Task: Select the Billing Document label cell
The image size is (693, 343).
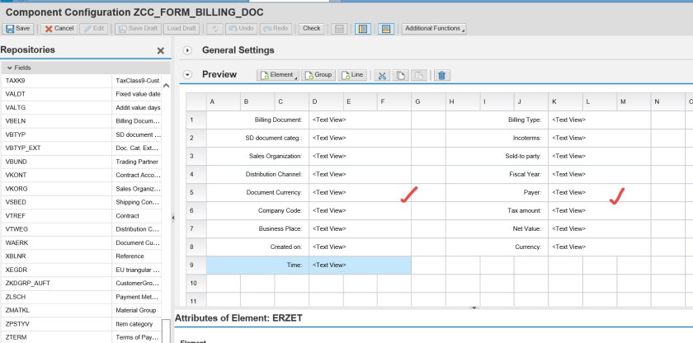Action: (x=257, y=120)
